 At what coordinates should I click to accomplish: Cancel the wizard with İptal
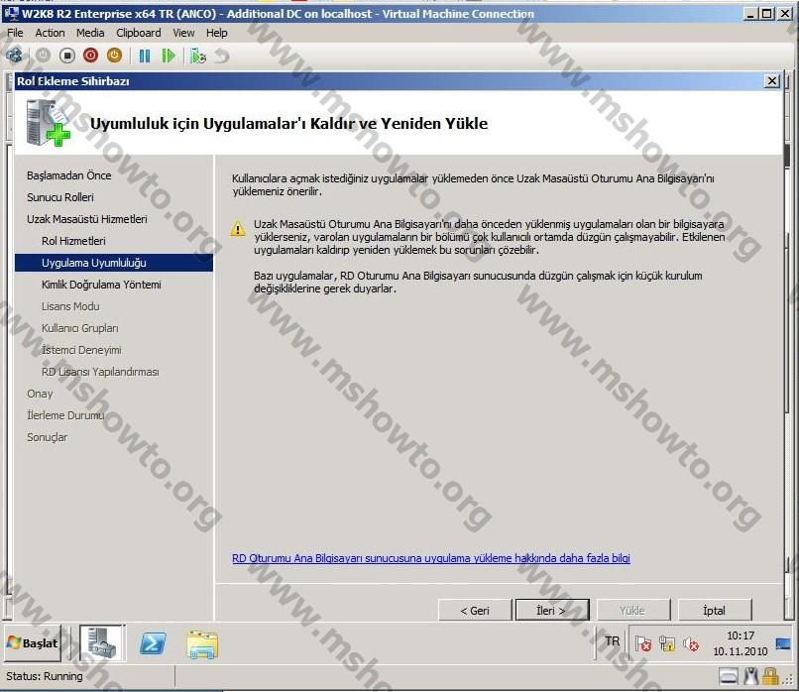[715, 611]
